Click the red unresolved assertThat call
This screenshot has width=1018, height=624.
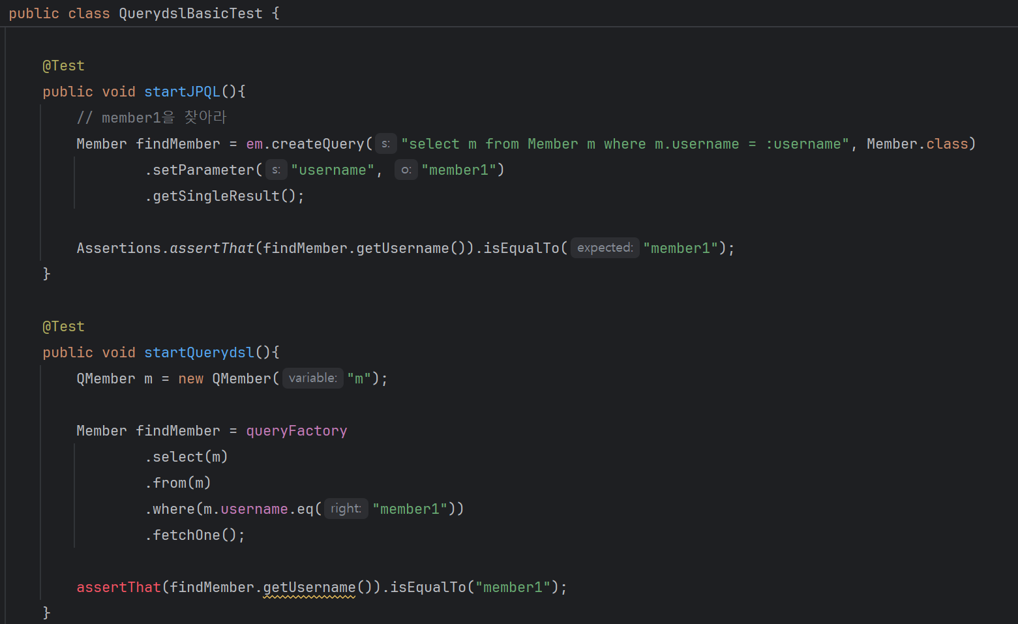pyautogui.click(x=119, y=587)
